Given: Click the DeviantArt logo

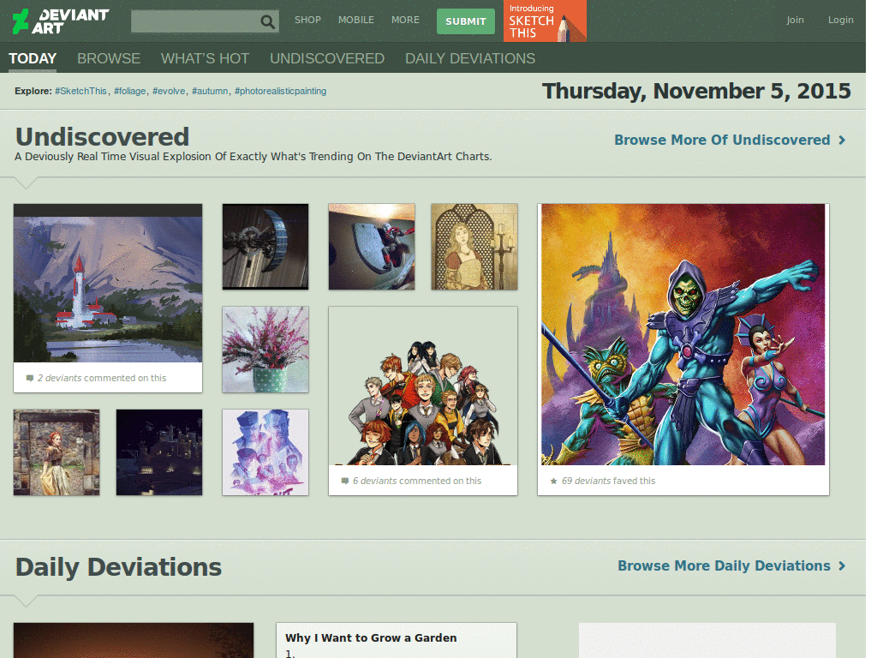Looking at the screenshot, I should [x=61, y=21].
